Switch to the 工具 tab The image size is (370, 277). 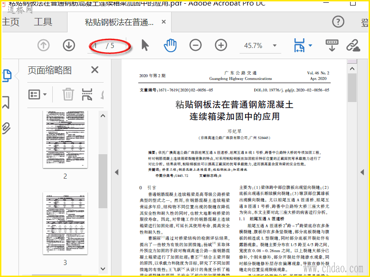coord(43,22)
